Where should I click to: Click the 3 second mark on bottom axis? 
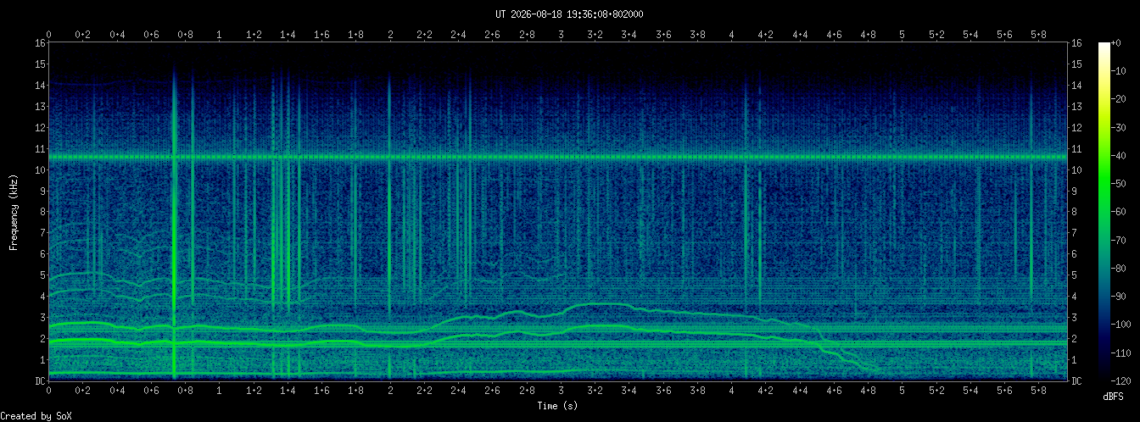click(x=561, y=392)
